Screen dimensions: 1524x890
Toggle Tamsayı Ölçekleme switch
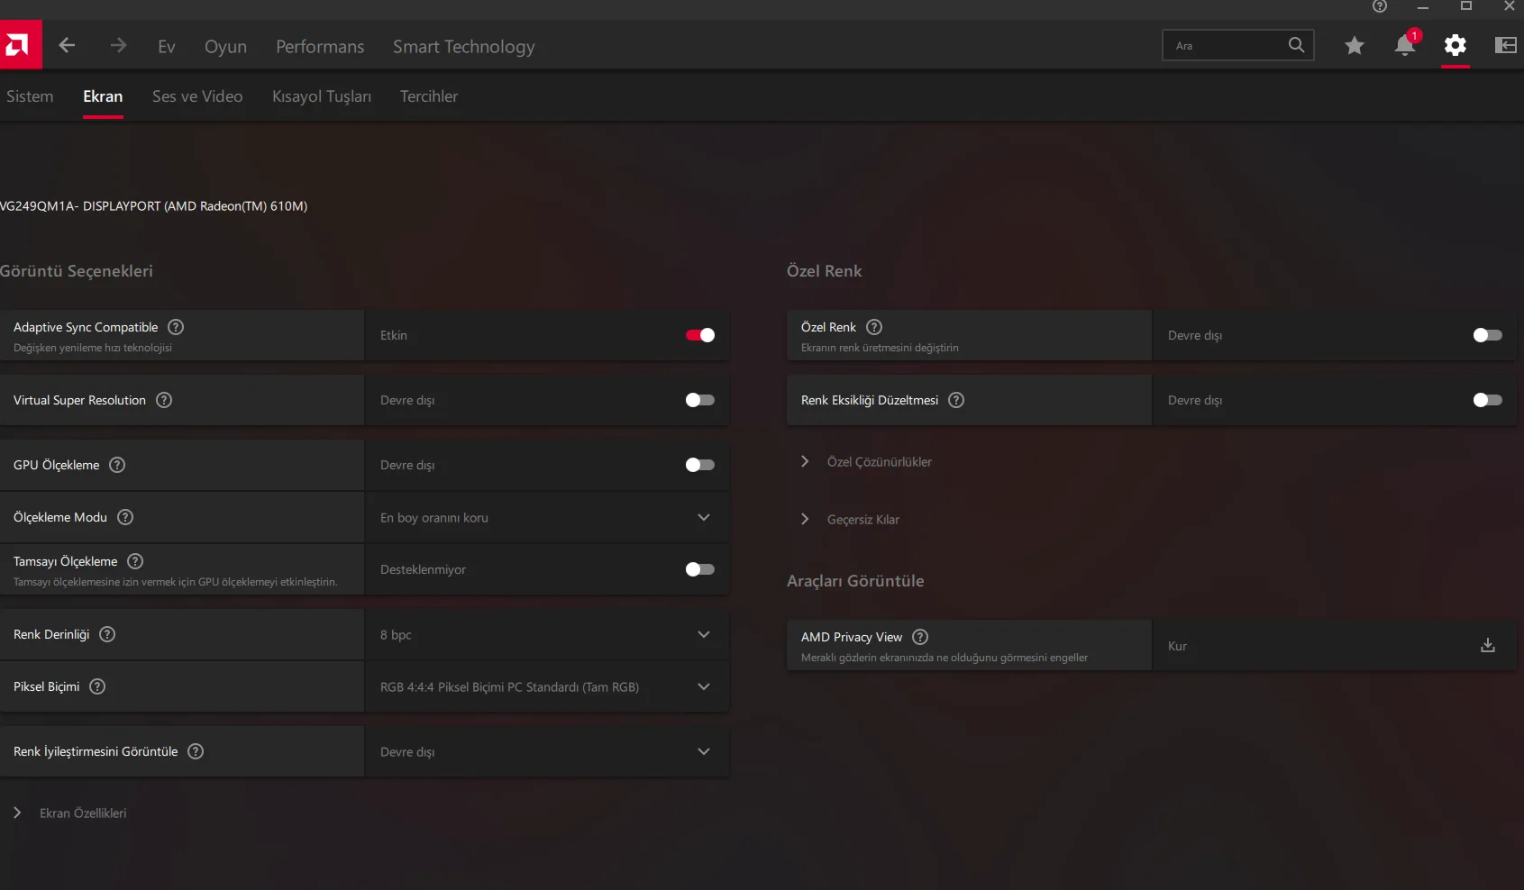(700, 569)
